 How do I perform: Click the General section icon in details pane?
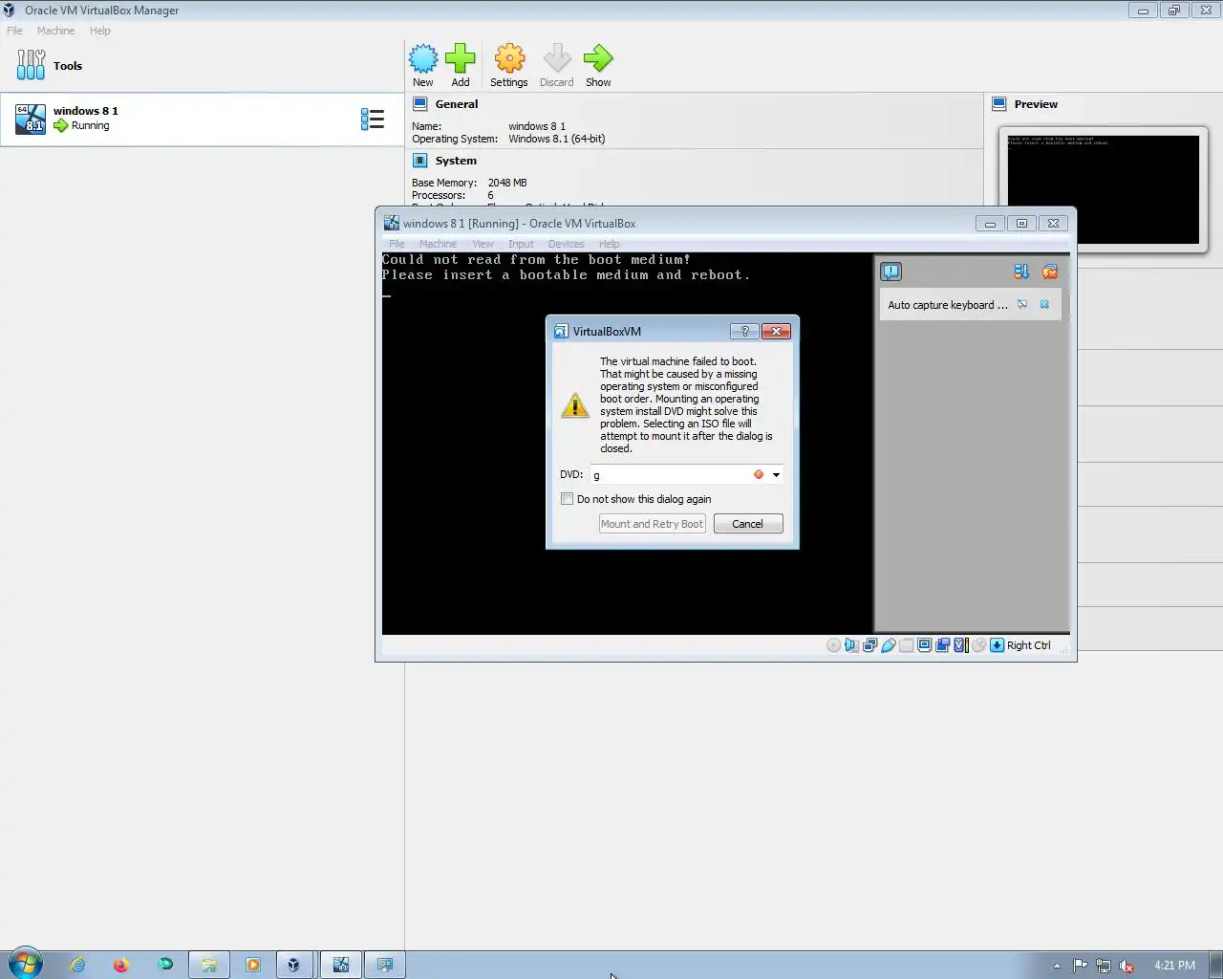click(x=419, y=104)
